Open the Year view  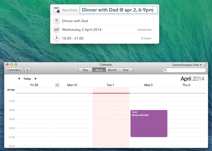tap(126, 70)
